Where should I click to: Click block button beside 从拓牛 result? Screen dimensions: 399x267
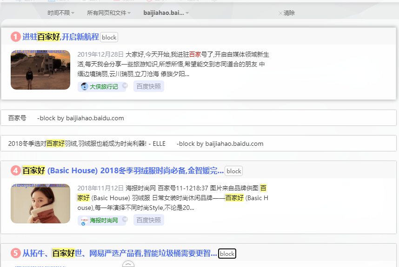[227, 254]
